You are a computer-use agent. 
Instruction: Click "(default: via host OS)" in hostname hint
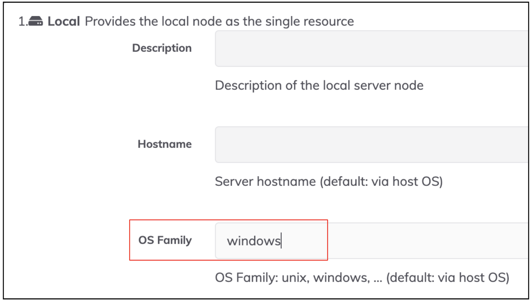coord(381,182)
